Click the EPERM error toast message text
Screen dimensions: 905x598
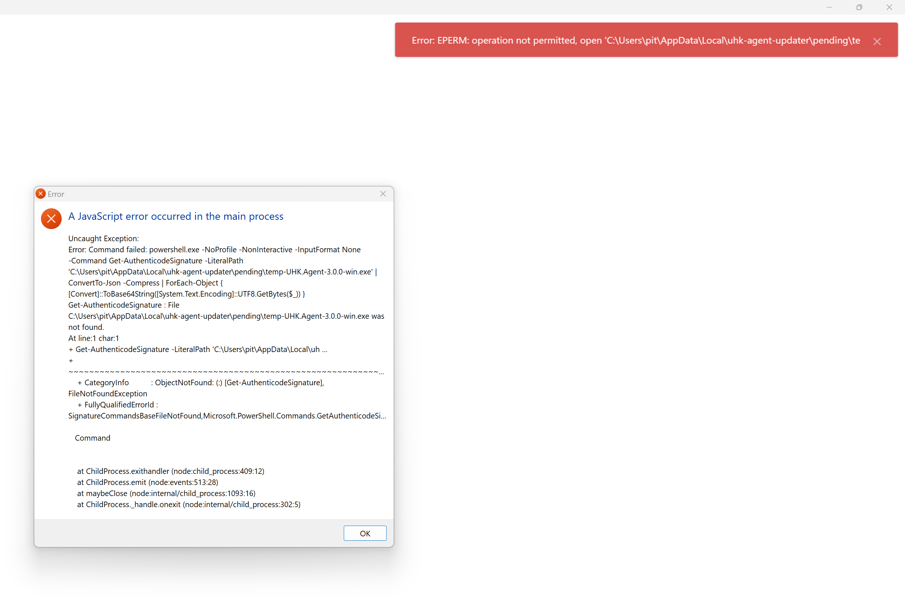click(635, 40)
